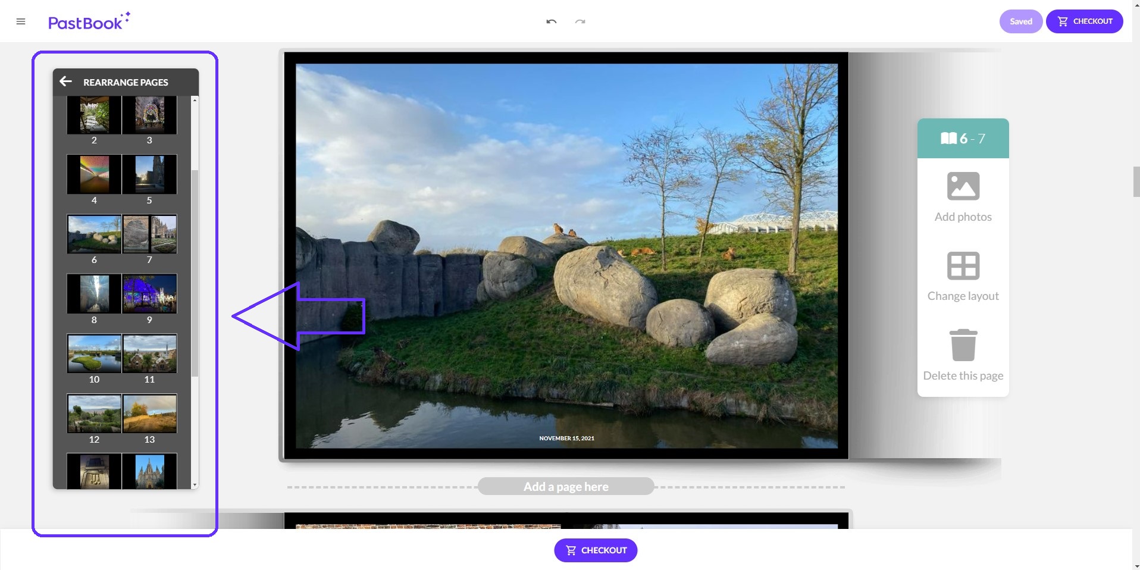This screenshot has height=570, width=1140.
Task: Click the Delete this page label
Action: (x=963, y=375)
